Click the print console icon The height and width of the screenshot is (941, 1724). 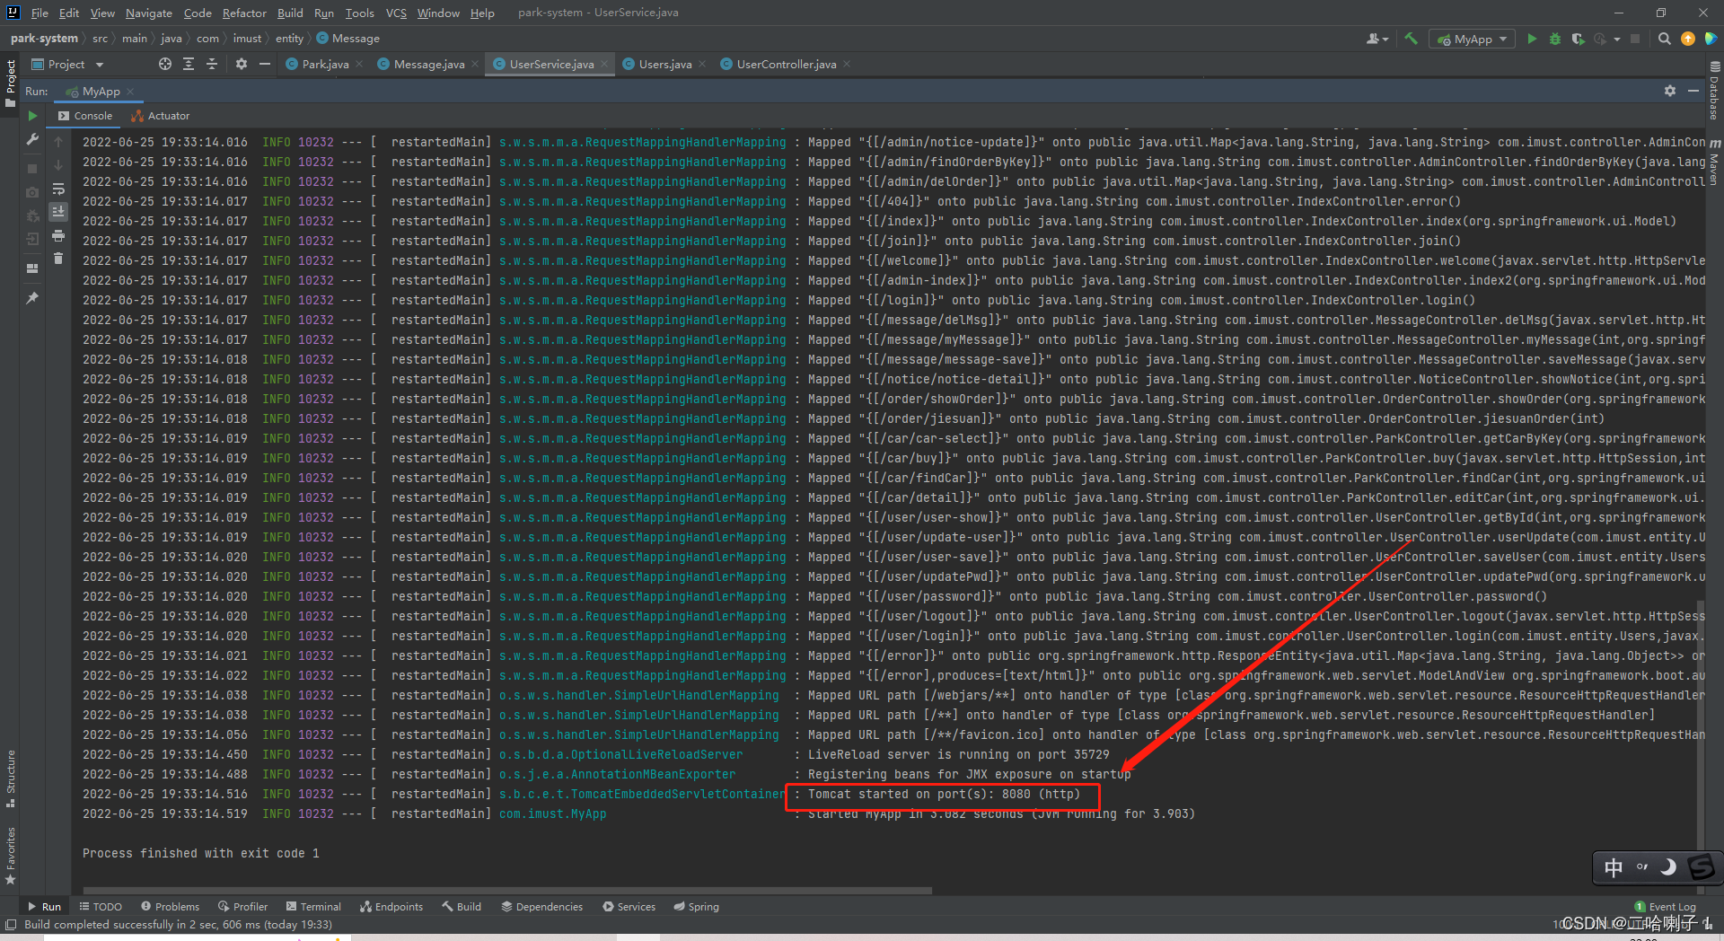point(58,235)
